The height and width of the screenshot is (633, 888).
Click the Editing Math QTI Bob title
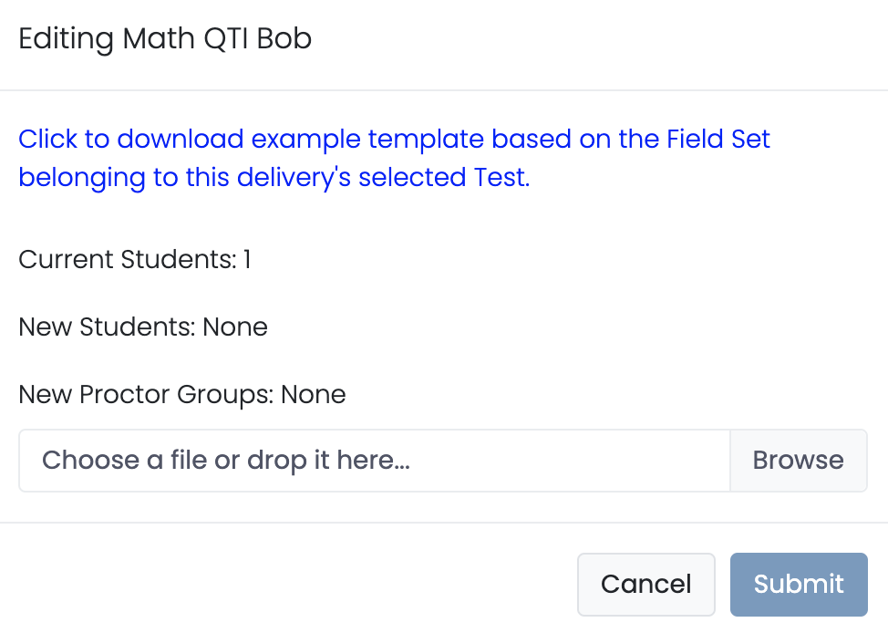click(x=165, y=39)
